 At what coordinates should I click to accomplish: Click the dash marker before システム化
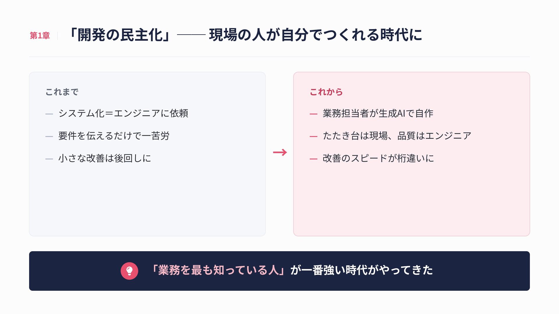click(x=49, y=114)
